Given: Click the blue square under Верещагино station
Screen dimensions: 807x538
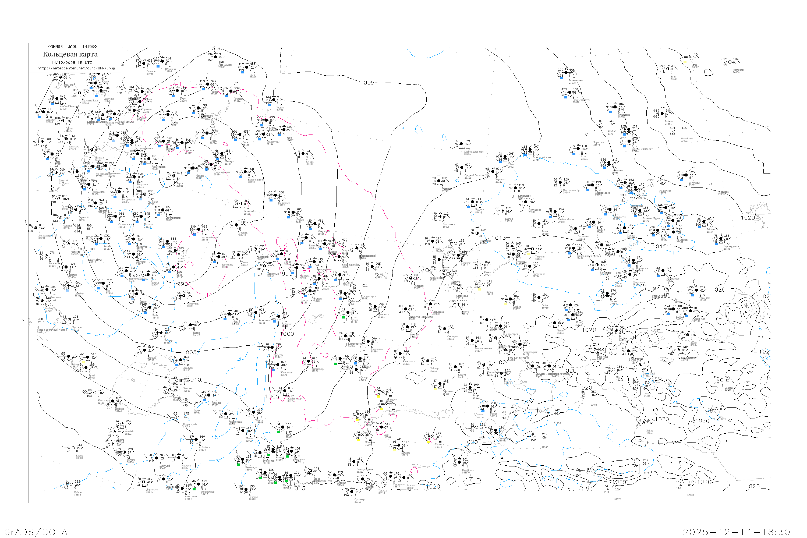Looking at the screenshot, I should click(x=562, y=77).
